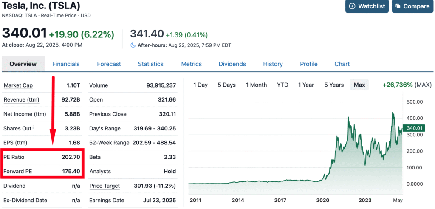Open the Financials tab

point(66,64)
